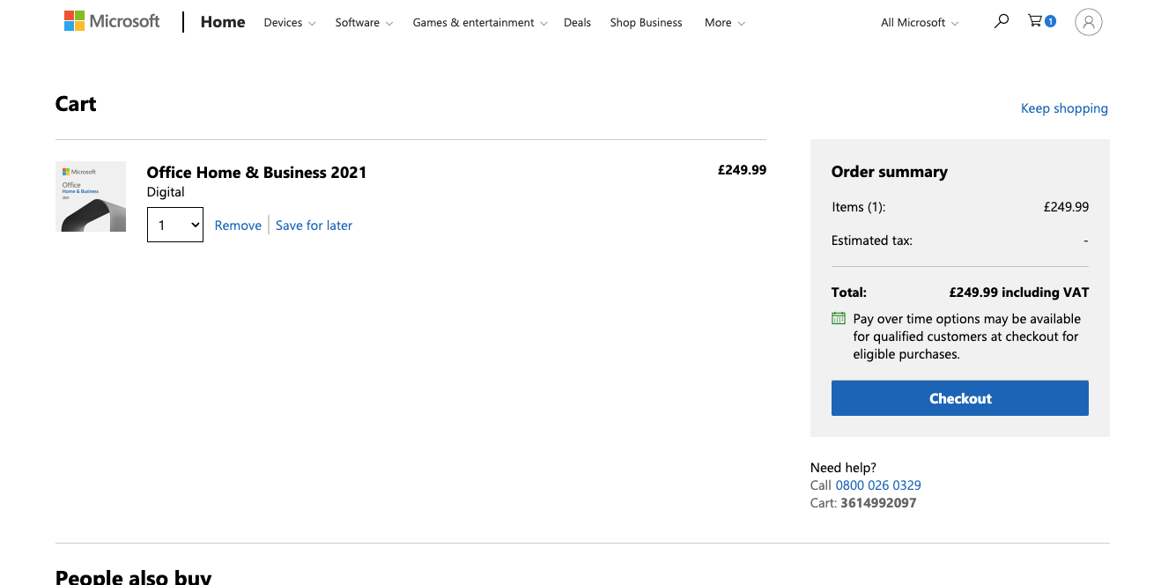Expand the Devices menu
1161x585 pixels.
[290, 23]
